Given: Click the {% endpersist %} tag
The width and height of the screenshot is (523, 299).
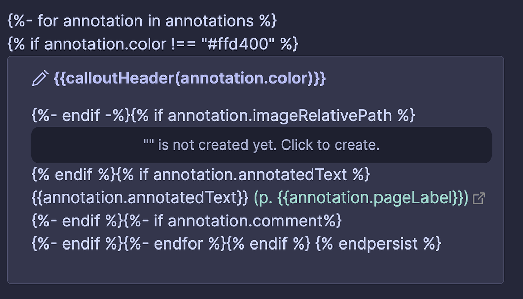Looking at the screenshot, I should [378, 243].
